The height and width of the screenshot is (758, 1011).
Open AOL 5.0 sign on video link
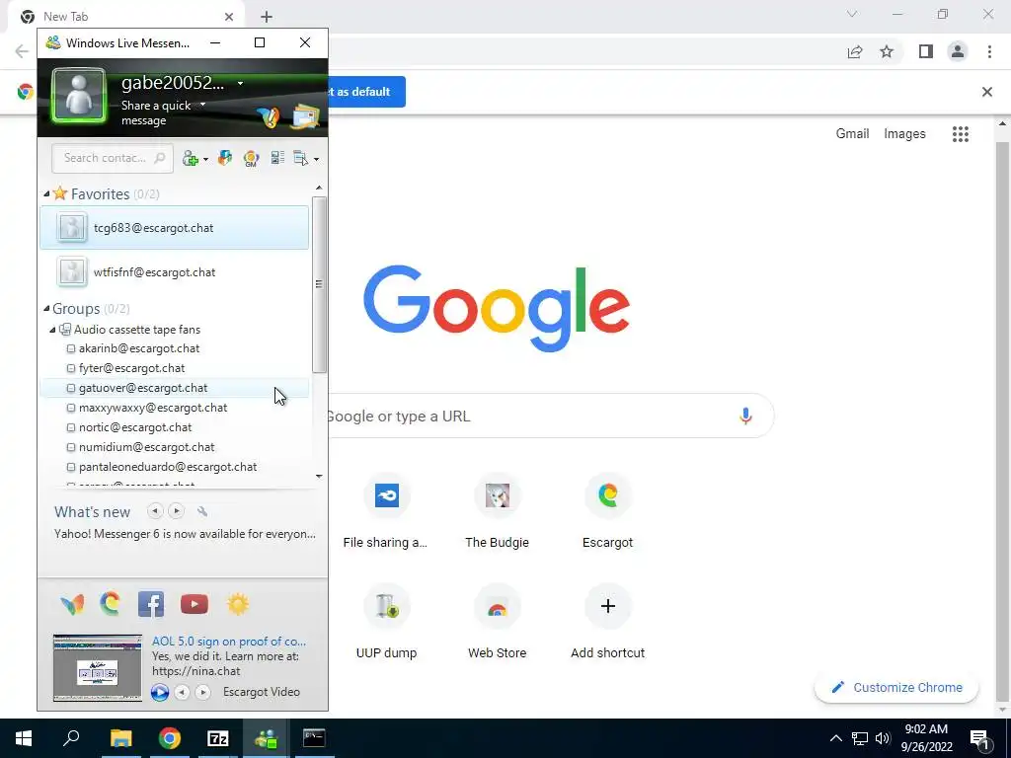229,642
